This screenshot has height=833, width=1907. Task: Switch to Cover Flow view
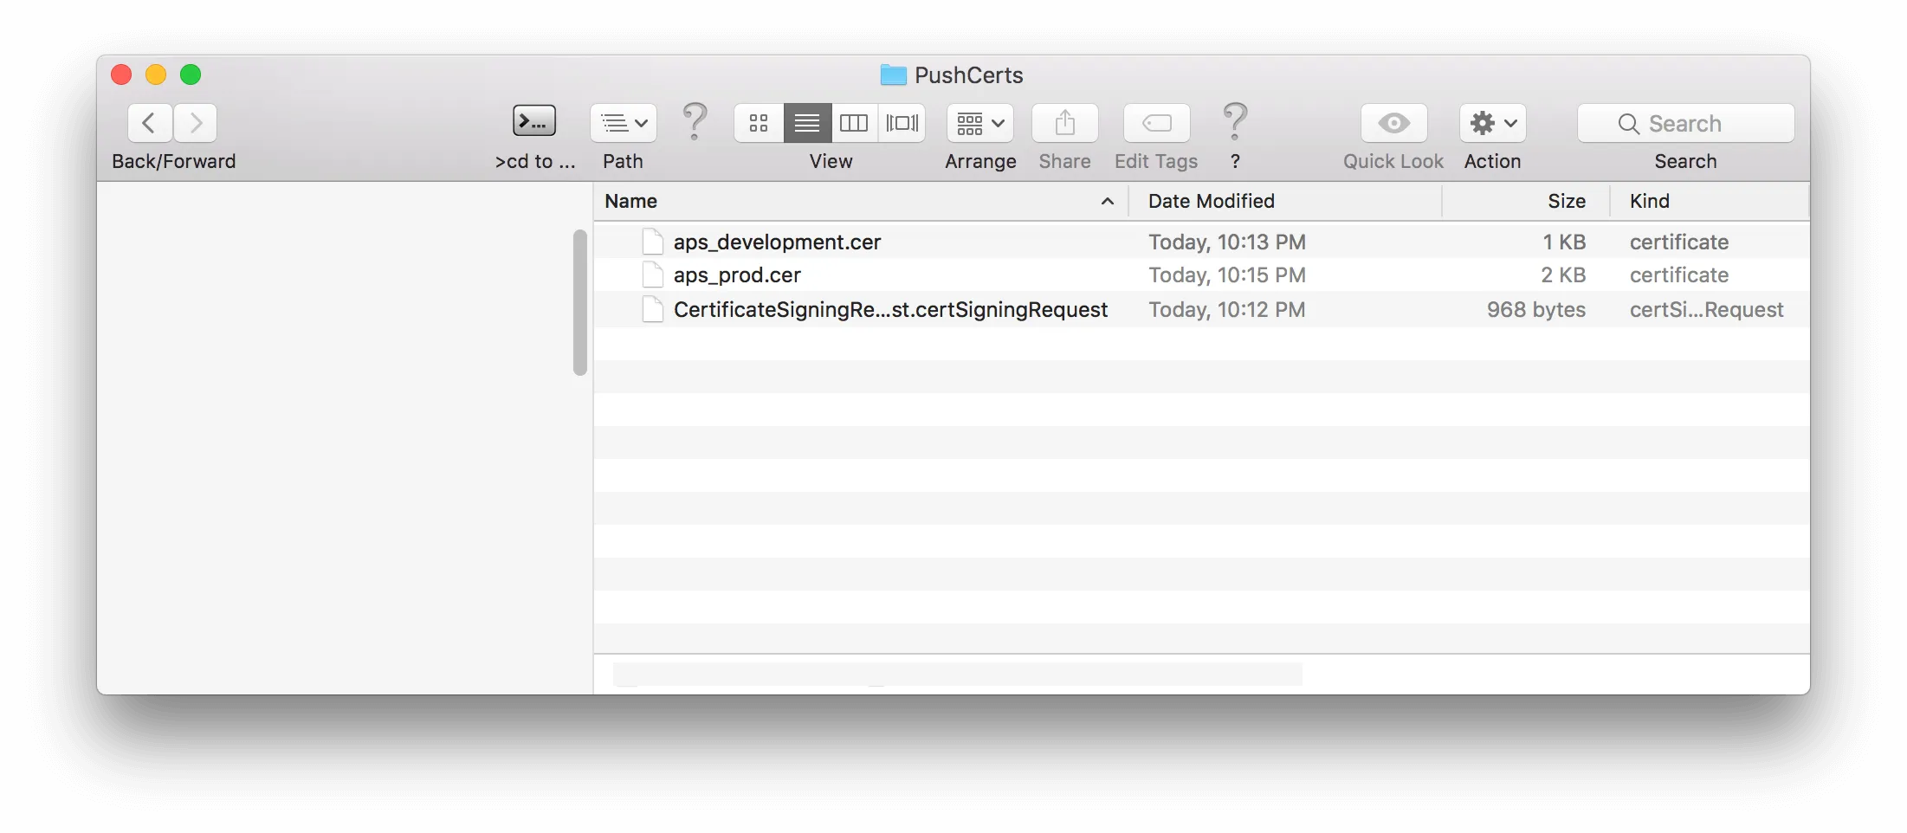(902, 123)
